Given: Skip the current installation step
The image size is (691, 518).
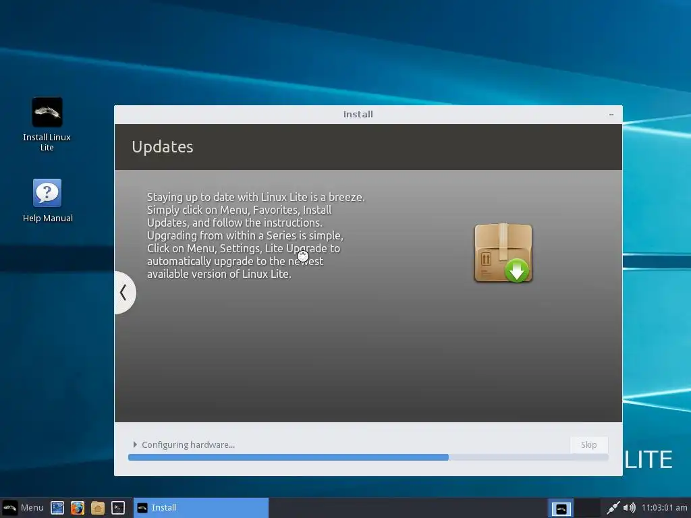Looking at the screenshot, I should click(588, 444).
